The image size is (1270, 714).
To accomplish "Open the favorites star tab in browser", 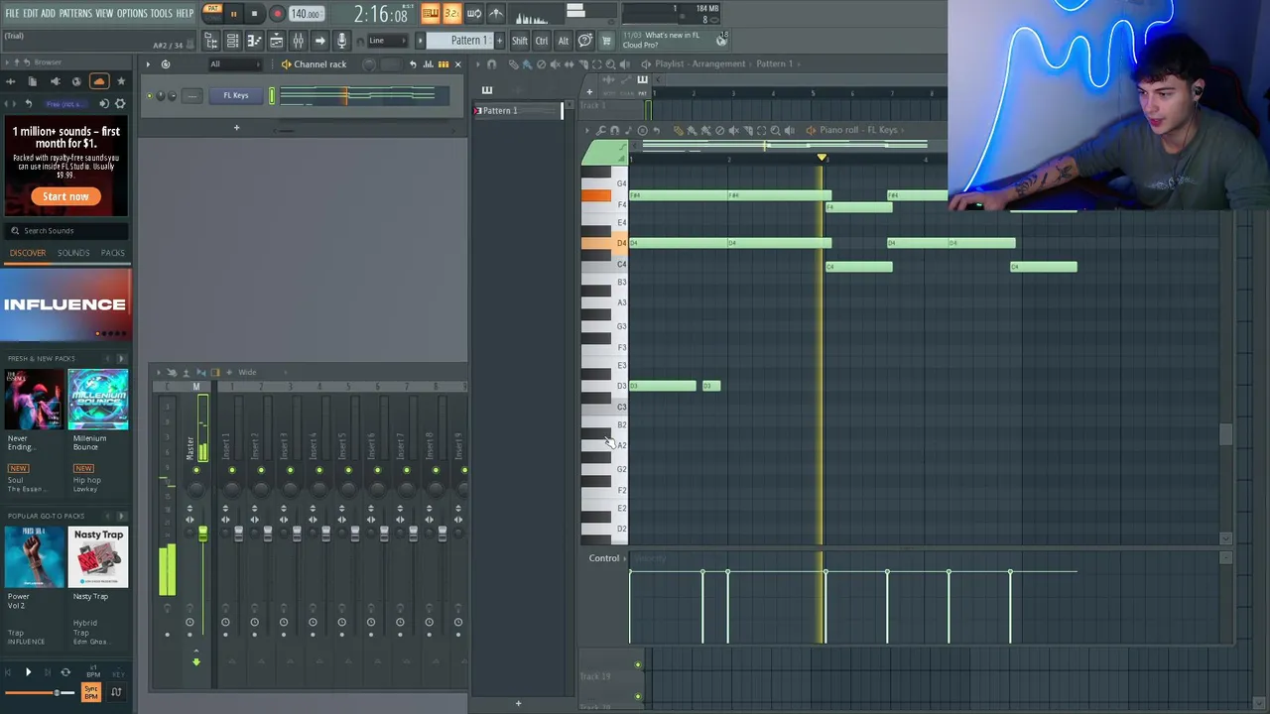I will pos(121,81).
